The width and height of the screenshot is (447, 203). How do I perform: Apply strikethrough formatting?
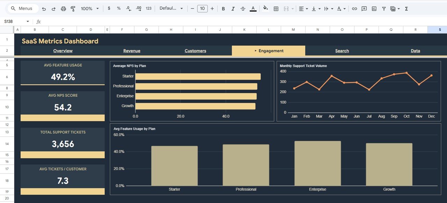(x=243, y=8)
